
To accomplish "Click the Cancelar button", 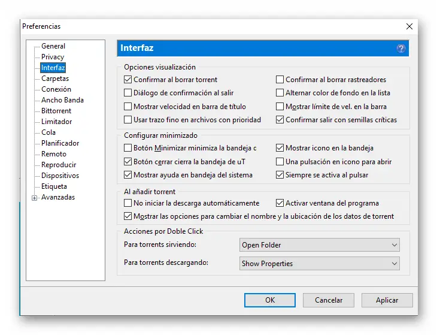I will (x=329, y=300).
